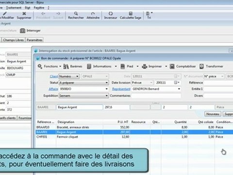
Task: Click the Inverseur toolbar icon
Action: click(111, 14)
